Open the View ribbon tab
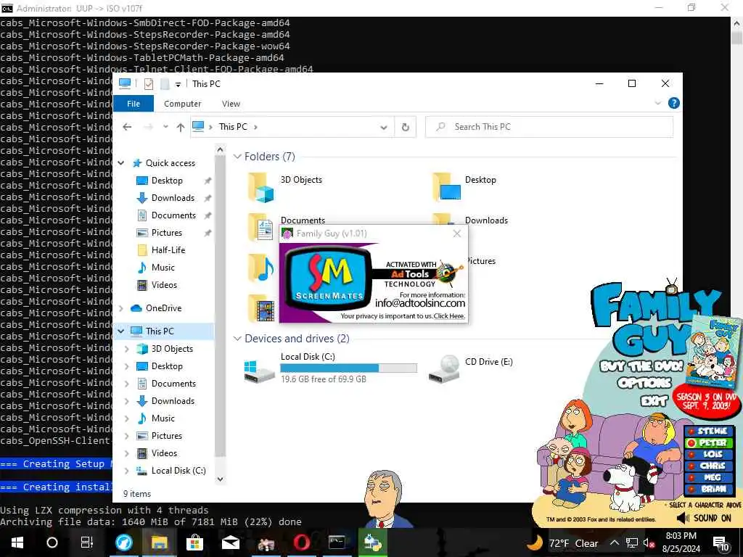 [231, 103]
